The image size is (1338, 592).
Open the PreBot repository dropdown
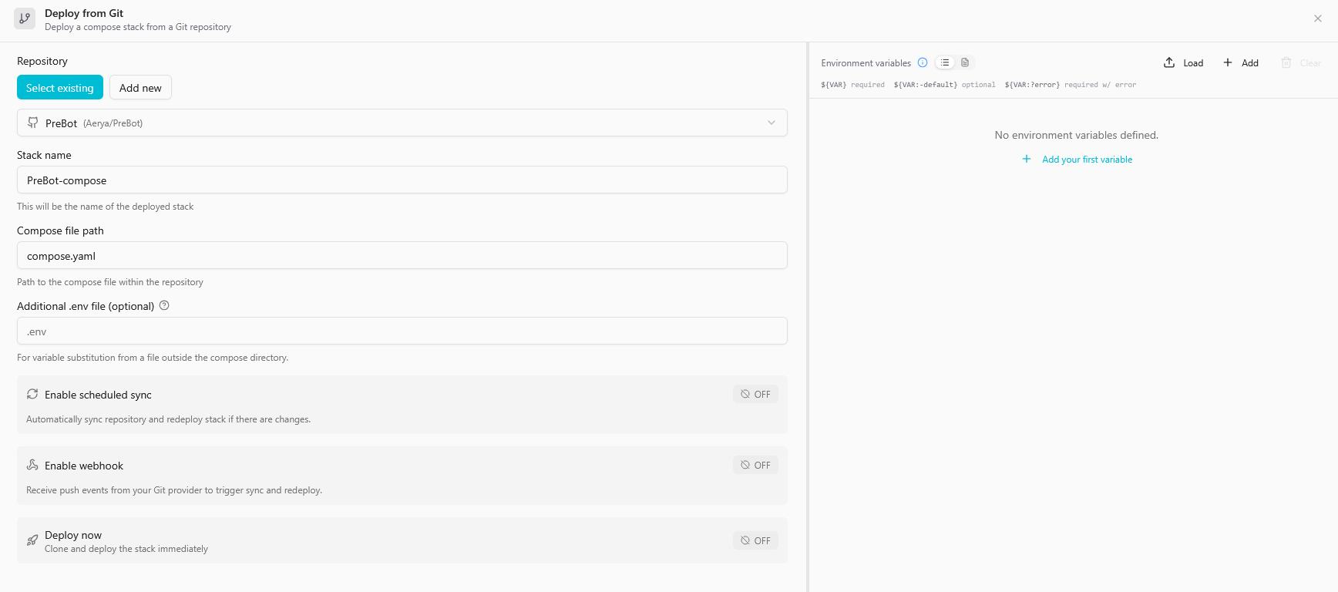401,123
